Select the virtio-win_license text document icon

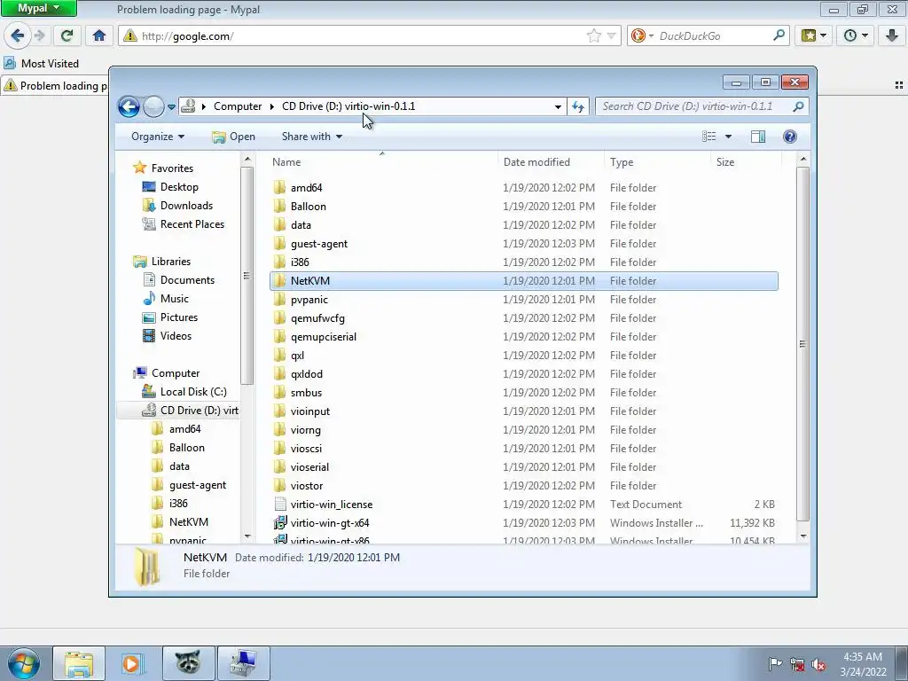click(x=280, y=505)
